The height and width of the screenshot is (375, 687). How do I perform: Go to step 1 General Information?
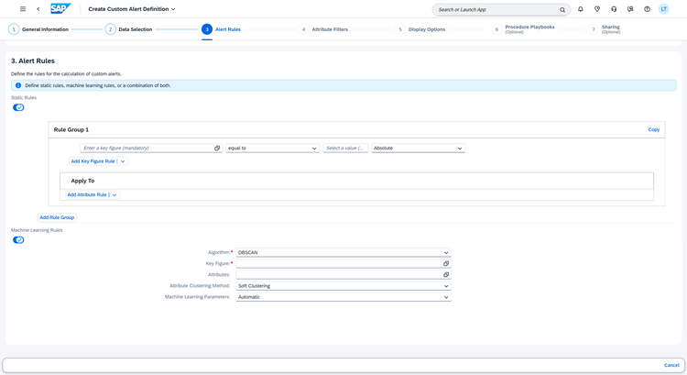[38, 29]
